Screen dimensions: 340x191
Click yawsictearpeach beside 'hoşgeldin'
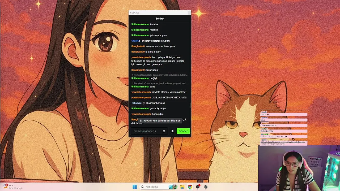click(141, 114)
